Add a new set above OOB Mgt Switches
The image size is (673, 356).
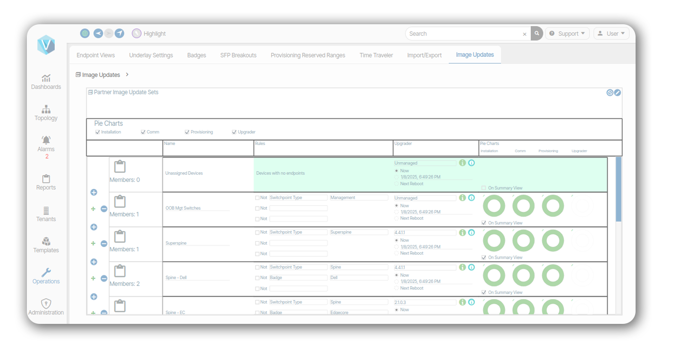94,192
